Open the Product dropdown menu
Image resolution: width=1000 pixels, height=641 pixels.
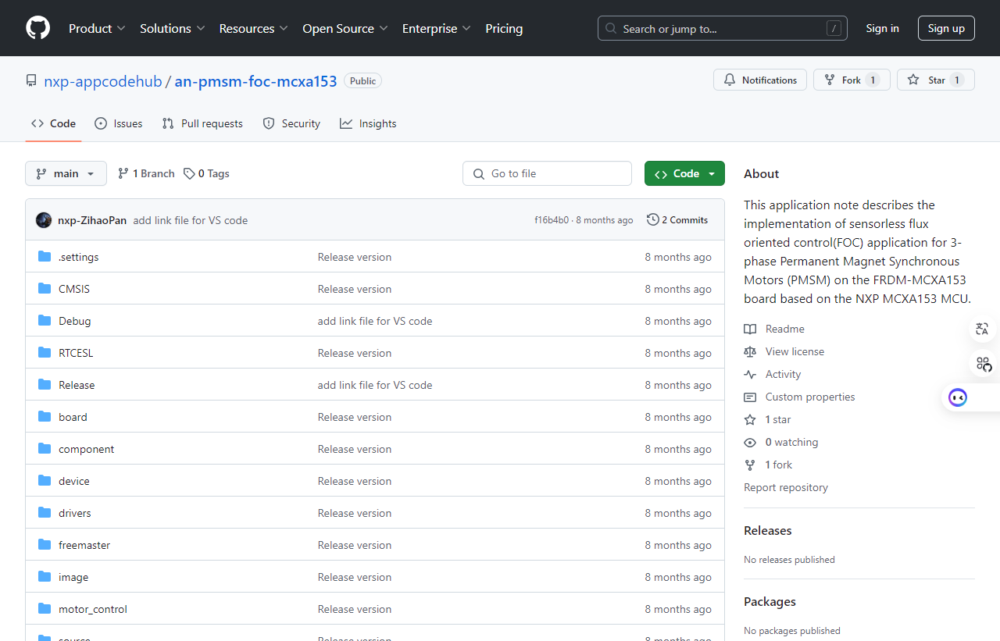coord(97,28)
